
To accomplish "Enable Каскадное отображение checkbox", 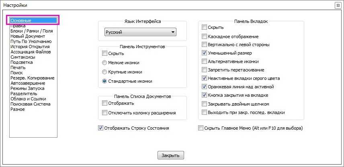I will click(205, 36).
